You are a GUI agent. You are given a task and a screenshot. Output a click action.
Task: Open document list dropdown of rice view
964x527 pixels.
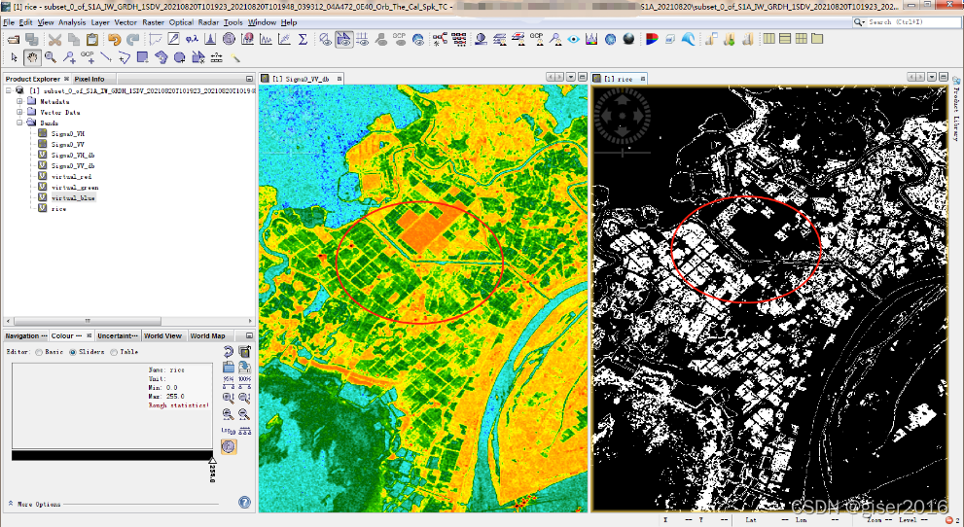coord(932,78)
